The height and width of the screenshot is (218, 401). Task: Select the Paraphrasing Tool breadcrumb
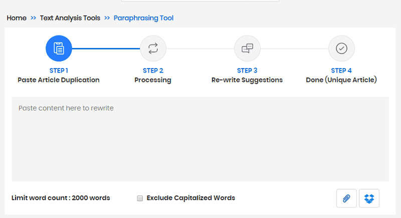pyautogui.click(x=143, y=18)
